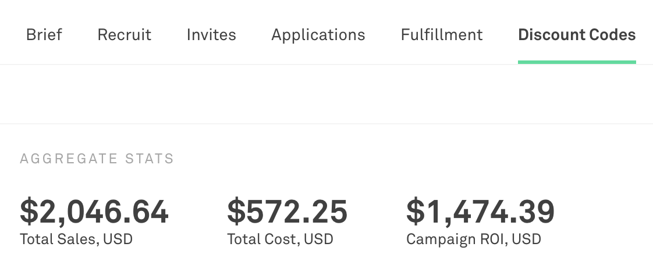Click the blank band below the tab bar
The height and width of the screenshot is (272, 653).
(x=326, y=94)
